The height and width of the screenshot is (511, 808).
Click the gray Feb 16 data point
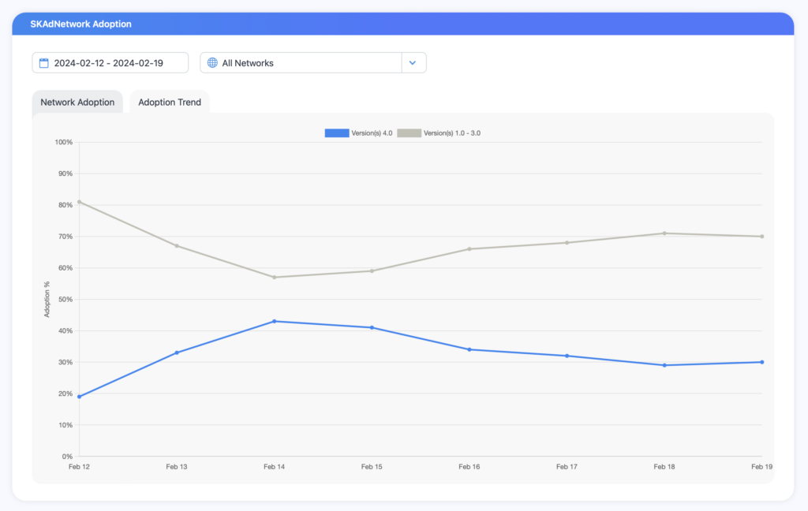pos(469,249)
